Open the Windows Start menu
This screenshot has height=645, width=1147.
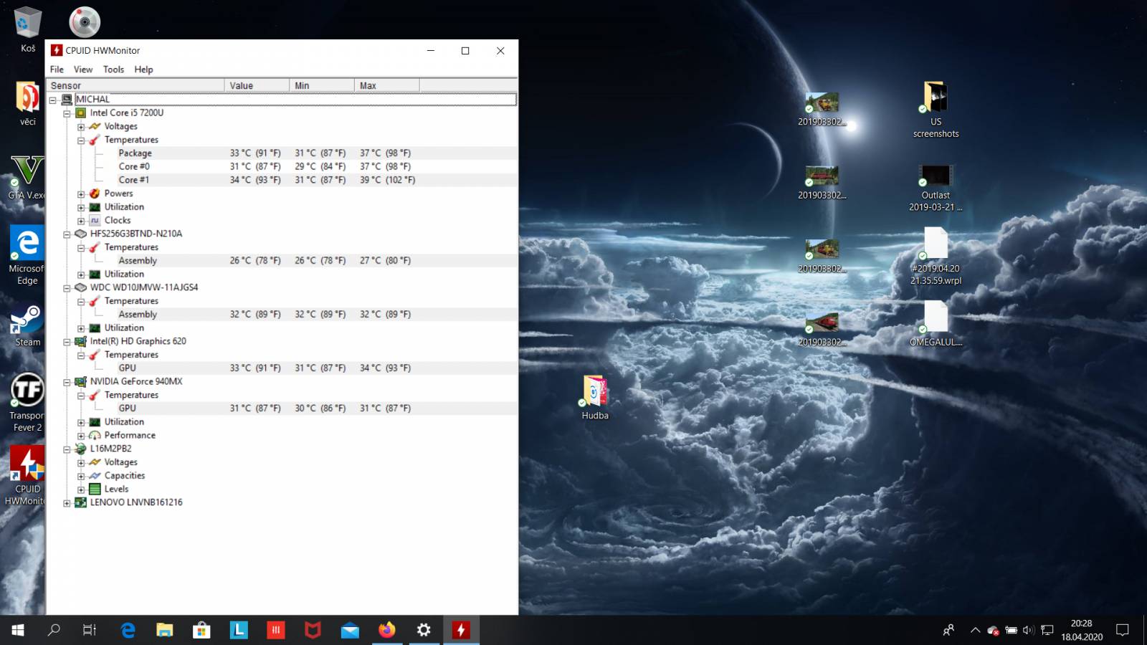click(x=18, y=630)
